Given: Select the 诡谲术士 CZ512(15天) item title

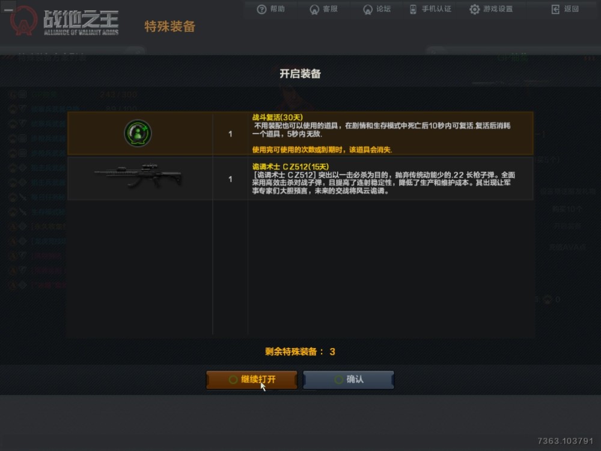Looking at the screenshot, I should [x=290, y=167].
